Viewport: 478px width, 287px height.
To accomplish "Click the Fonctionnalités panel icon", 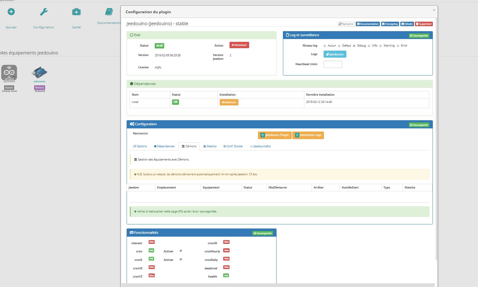I will (132, 233).
